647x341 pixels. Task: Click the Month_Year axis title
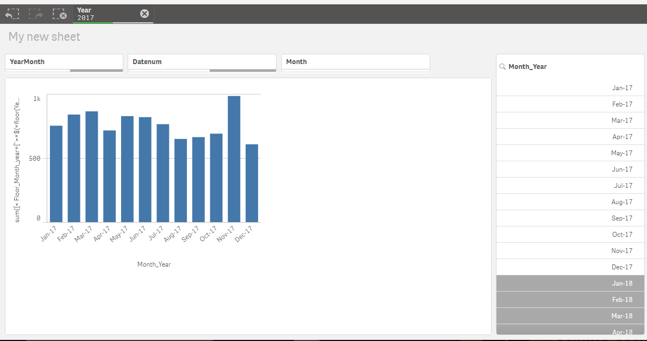tap(154, 264)
